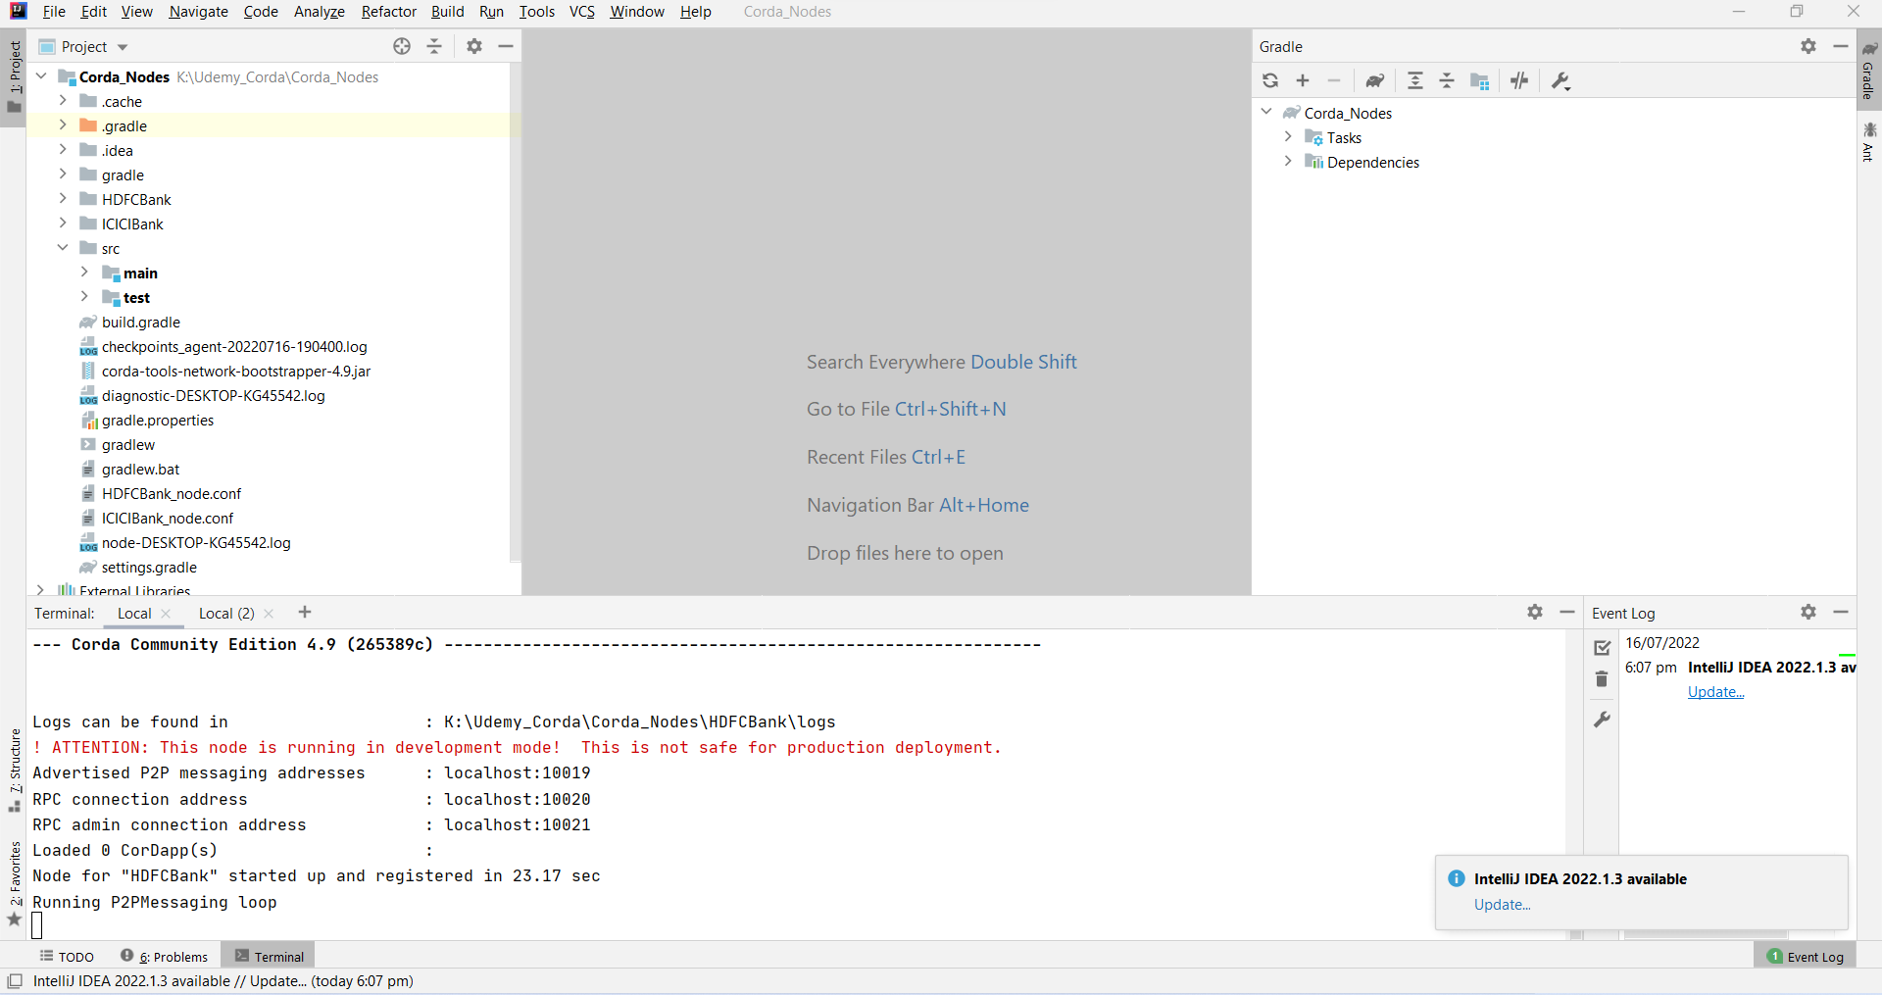Toggle the Favorites tool window strip

tap(14, 884)
